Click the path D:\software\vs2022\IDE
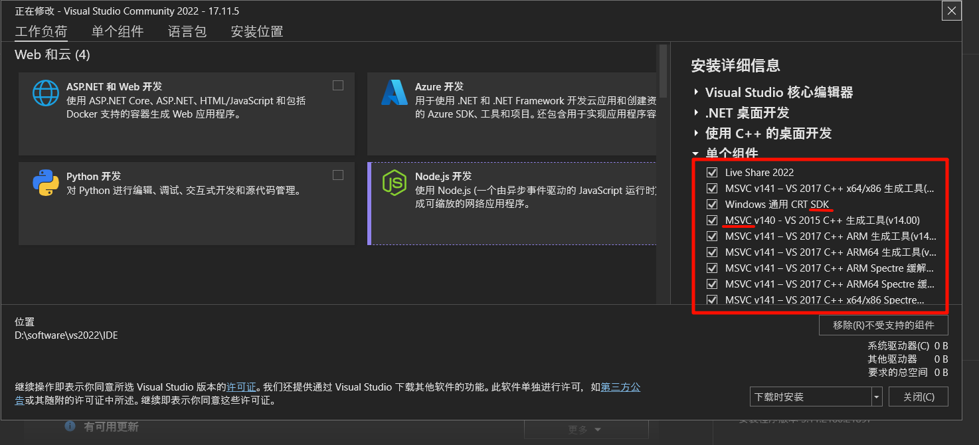Viewport: 979px width, 445px height. [x=66, y=335]
